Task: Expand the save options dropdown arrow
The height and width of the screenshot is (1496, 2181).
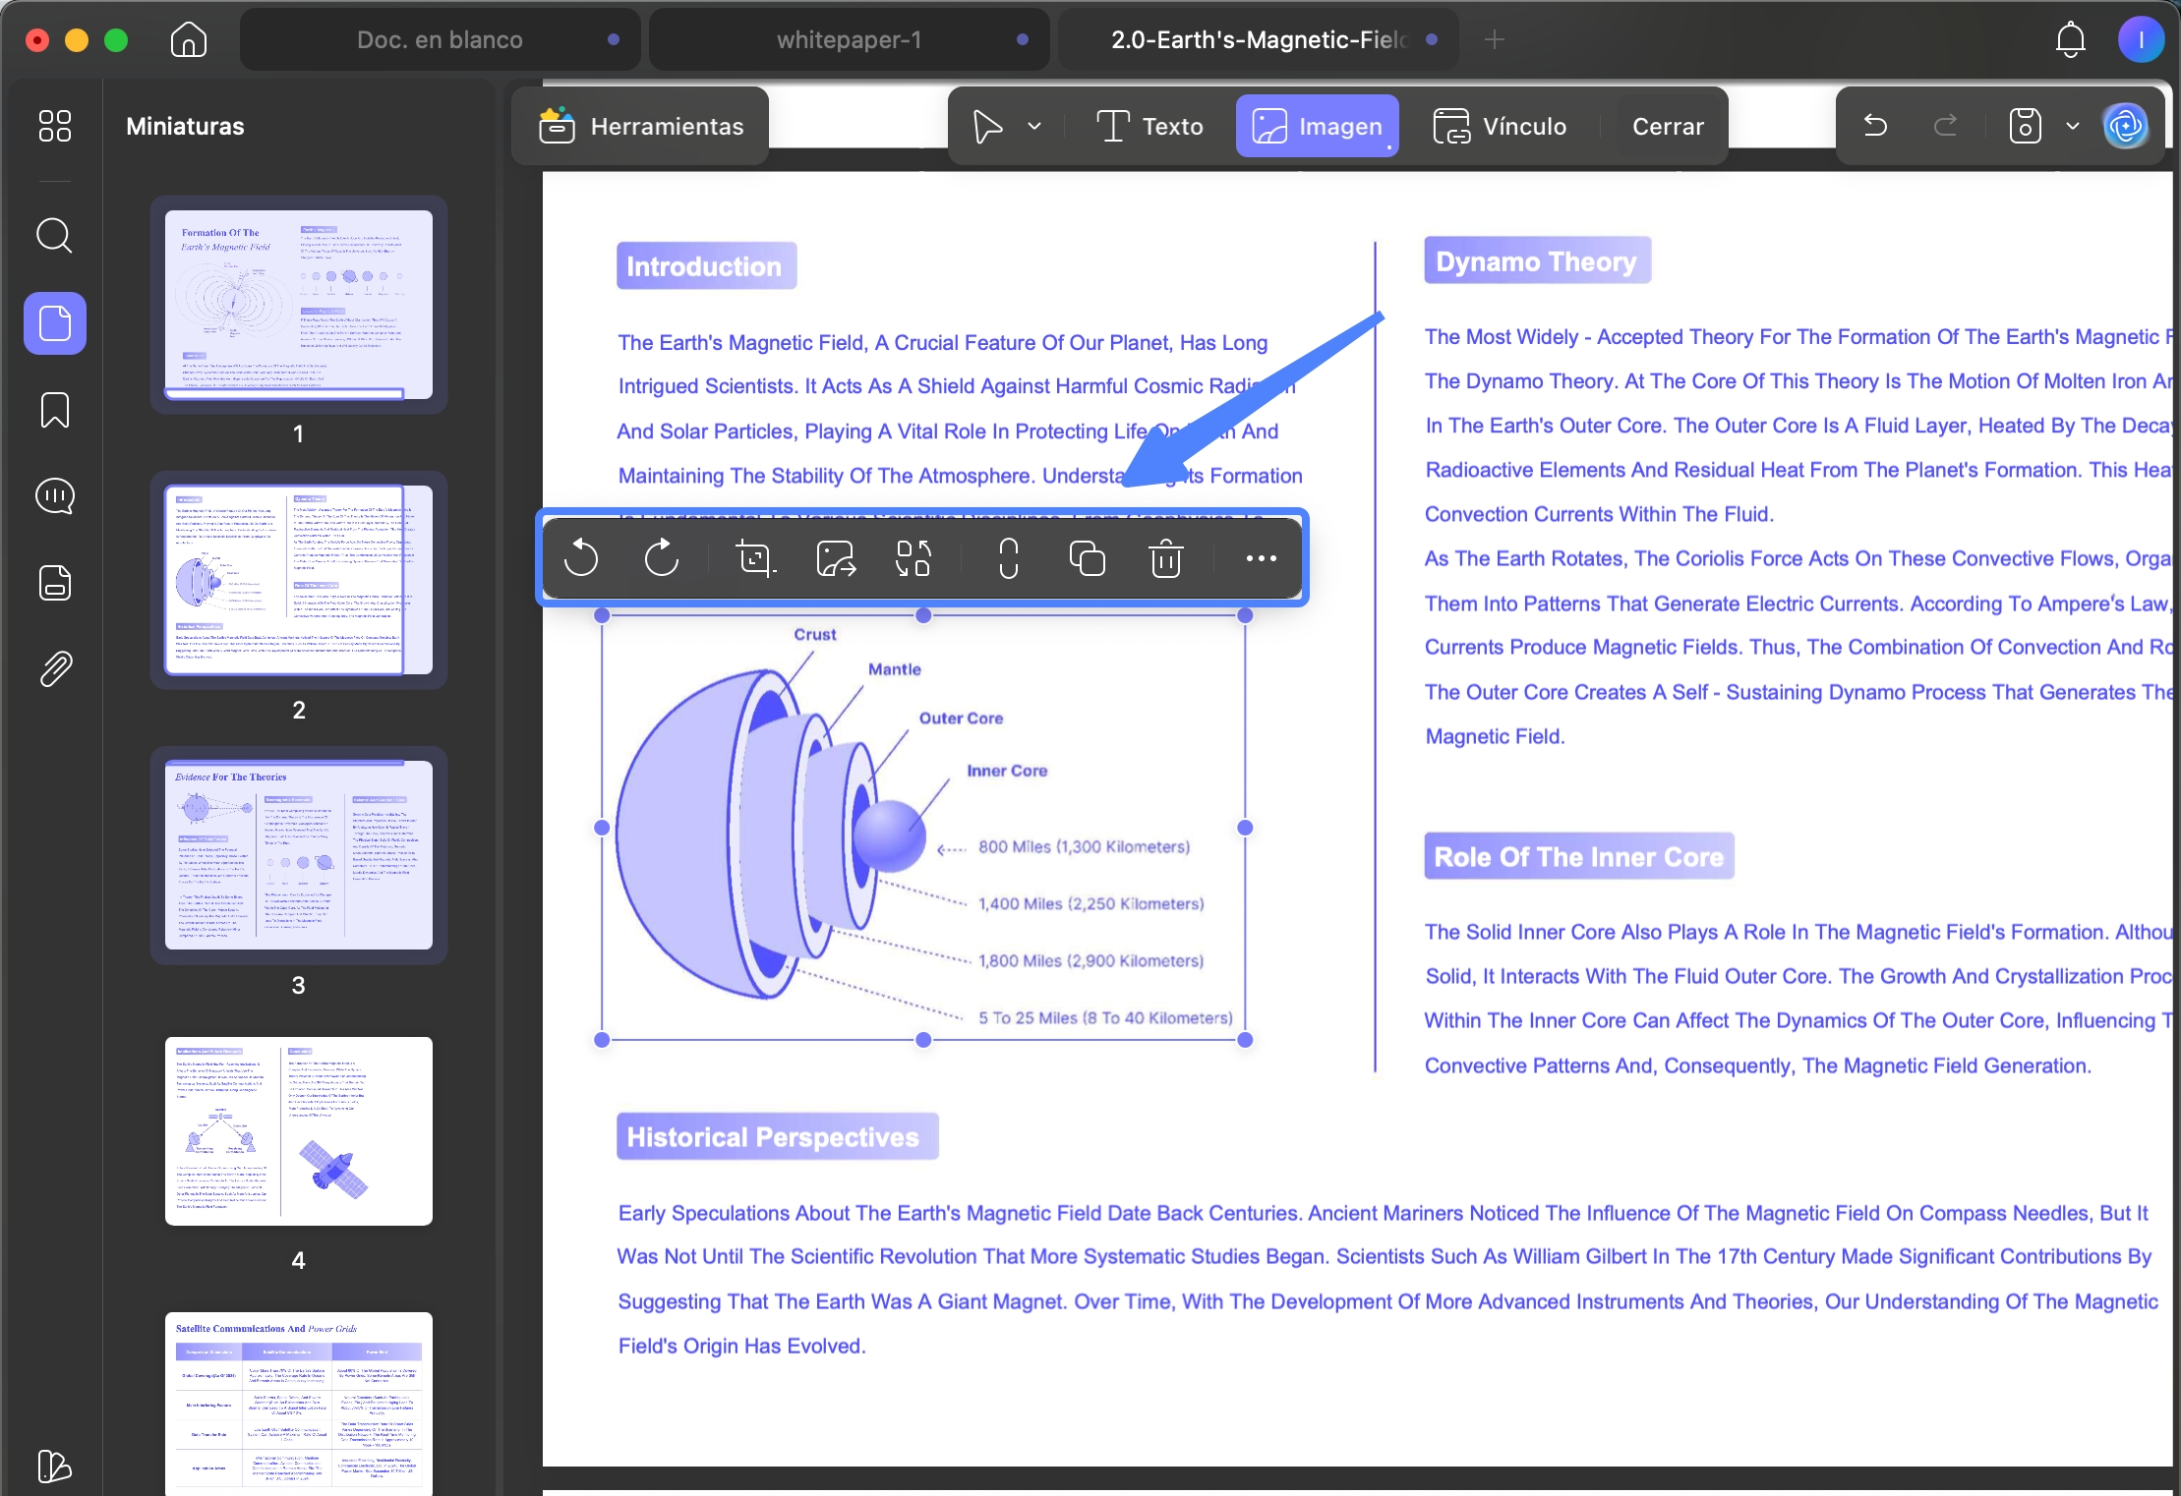Action: point(2073,126)
